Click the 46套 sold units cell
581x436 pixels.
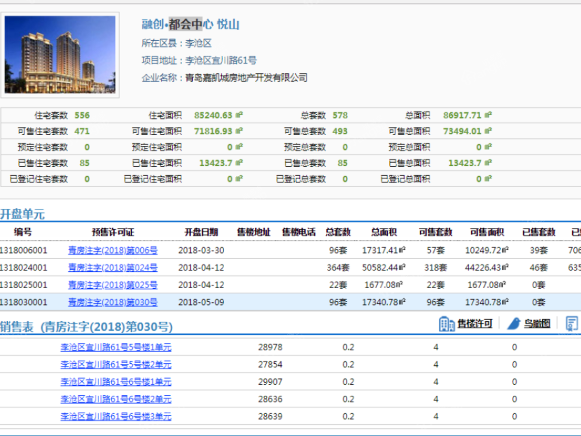(539, 267)
